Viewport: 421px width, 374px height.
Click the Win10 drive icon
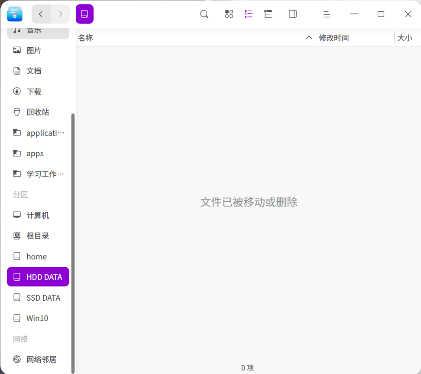[x=16, y=318]
